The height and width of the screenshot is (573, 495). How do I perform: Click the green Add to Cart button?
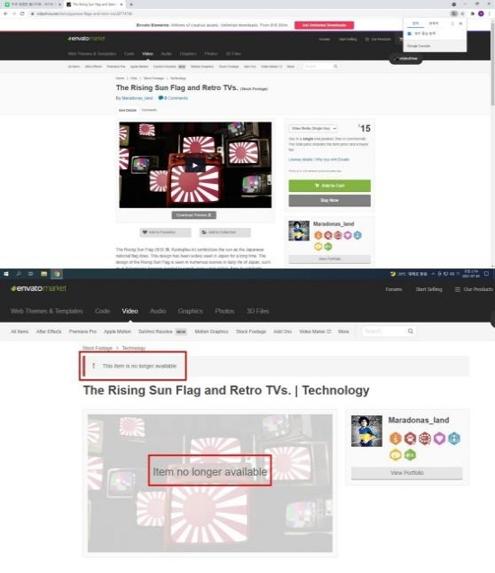329,186
